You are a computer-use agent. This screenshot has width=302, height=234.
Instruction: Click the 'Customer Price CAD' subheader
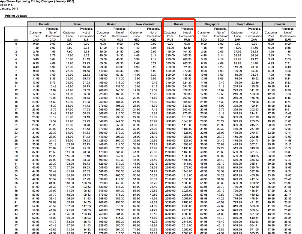(36, 36)
